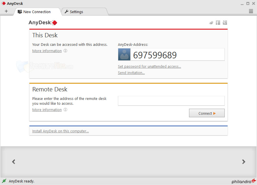Click the user avatar beside the AnyDesk-Address
The width and height of the screenshot is (257, 185).
coord(124,54)
